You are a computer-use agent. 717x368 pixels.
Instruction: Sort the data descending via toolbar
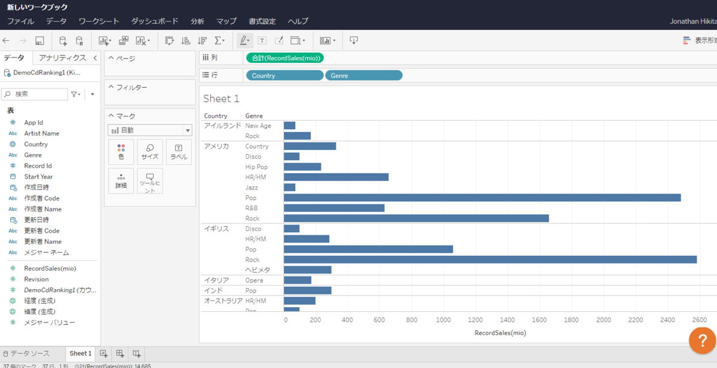coord(202,40)
